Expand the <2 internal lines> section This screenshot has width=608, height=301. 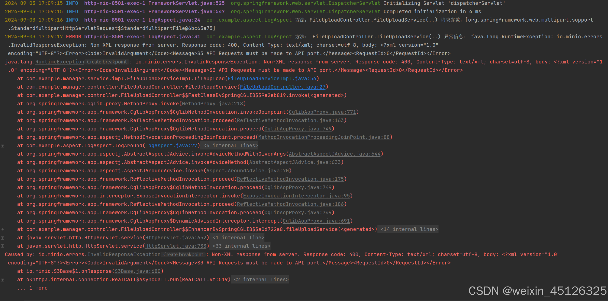coord(260,279)
